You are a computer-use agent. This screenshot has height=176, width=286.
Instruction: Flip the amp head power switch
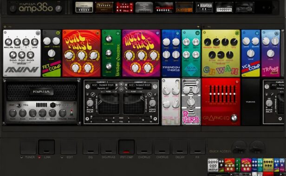tap(71, 113)
